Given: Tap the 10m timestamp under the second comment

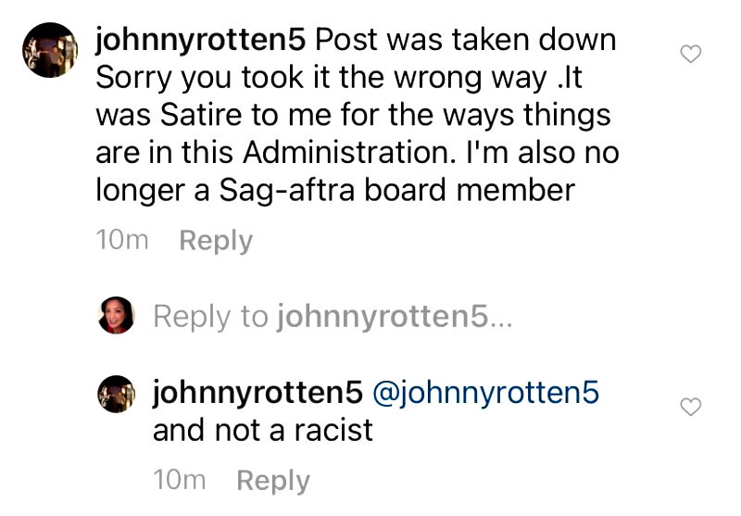Looking at the screenshot, I should coord(179,480).
